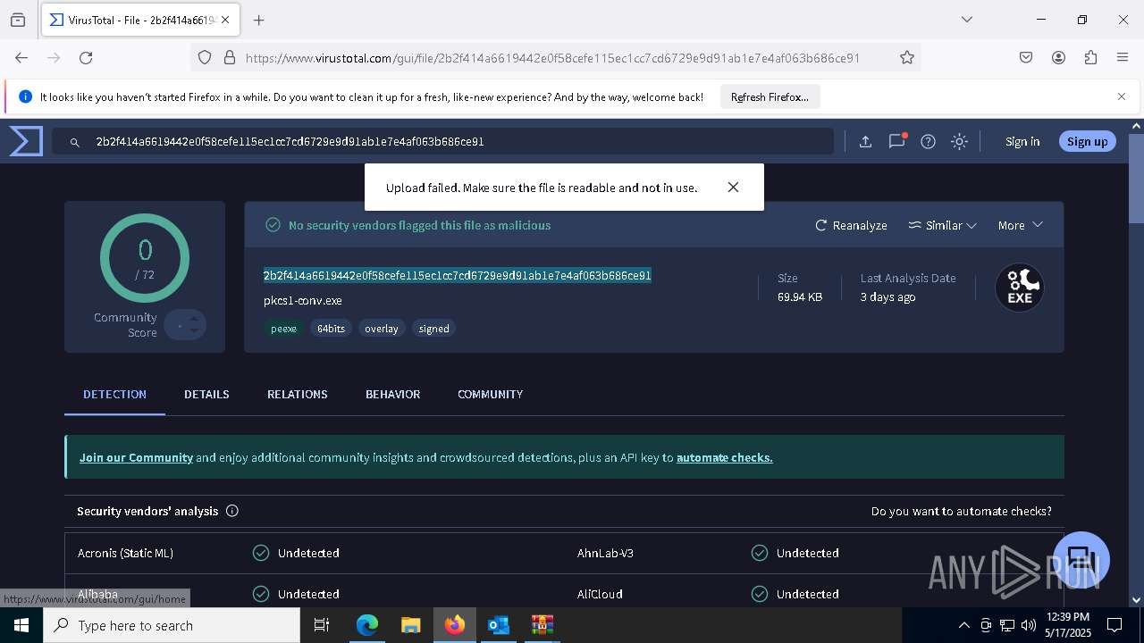Click the Sign in link
1144x643 pixels.
pyautogui.click(x=1022, y=141)
